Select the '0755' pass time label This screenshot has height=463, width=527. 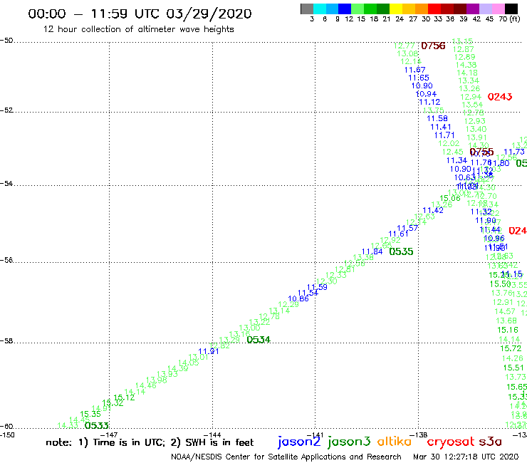[481, 152]
